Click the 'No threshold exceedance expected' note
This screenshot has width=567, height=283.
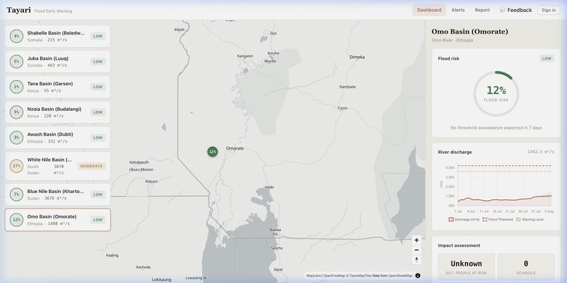[x=496, y=128]
